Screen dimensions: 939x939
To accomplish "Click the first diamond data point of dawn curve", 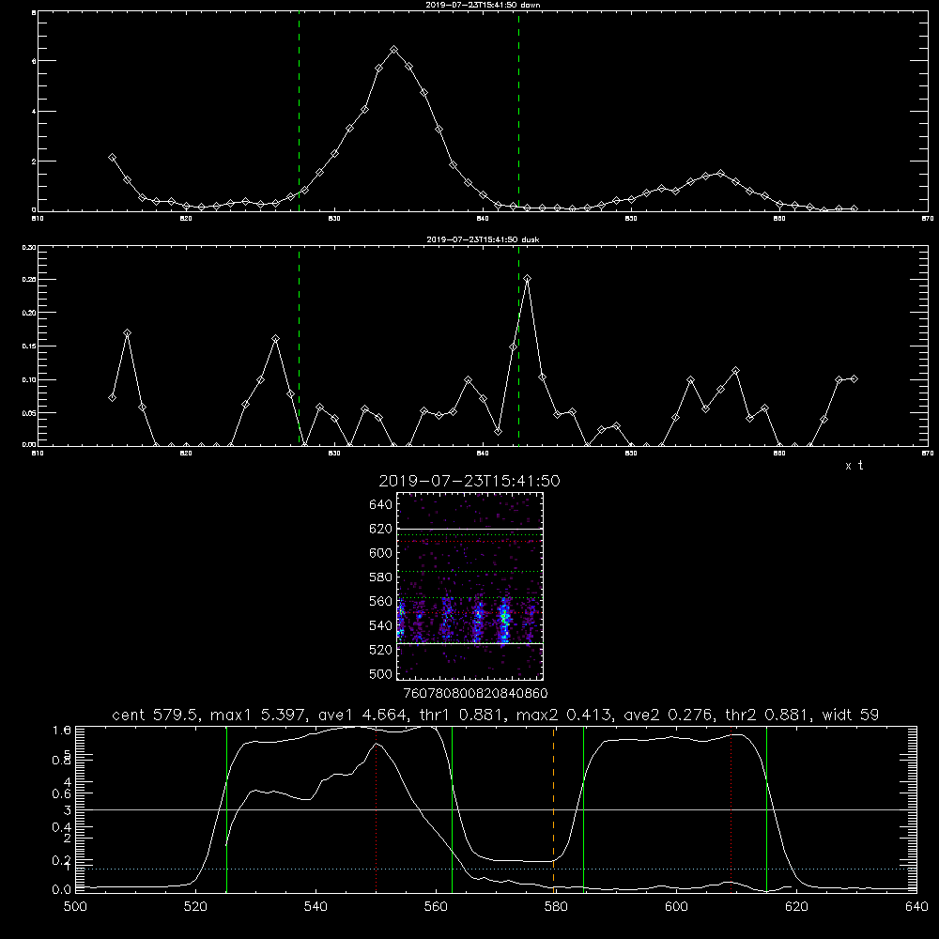I will point(112,158).
